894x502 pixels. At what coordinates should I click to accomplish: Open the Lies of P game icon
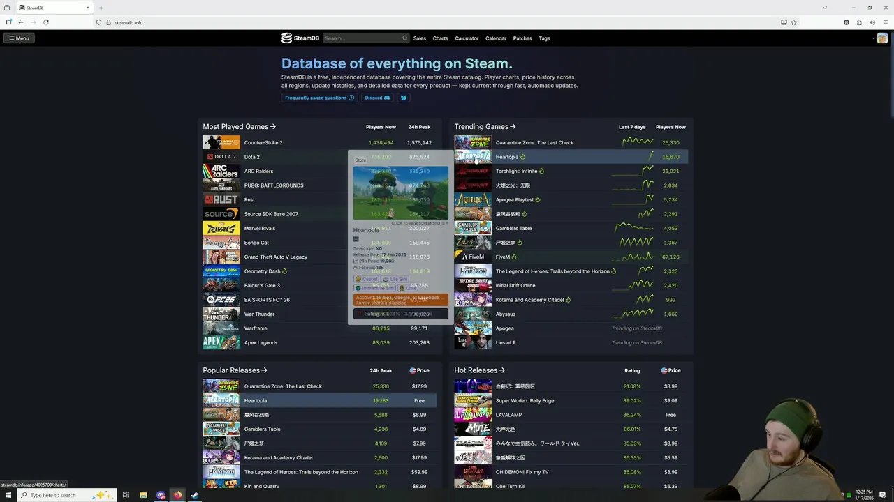pos(473,342)
